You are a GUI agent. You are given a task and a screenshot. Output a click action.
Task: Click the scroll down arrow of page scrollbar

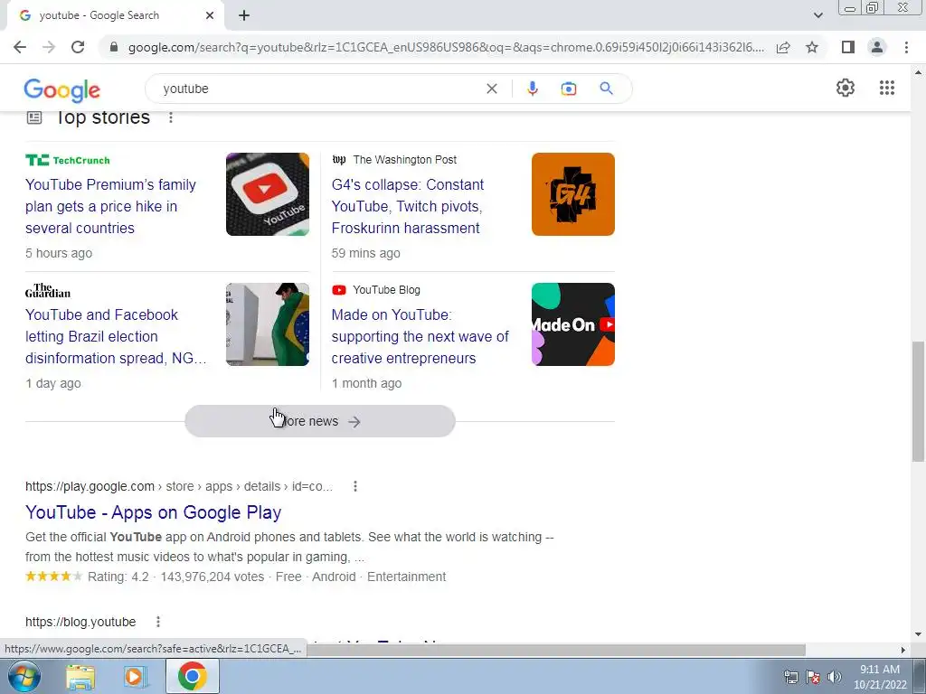click(918, 635)
